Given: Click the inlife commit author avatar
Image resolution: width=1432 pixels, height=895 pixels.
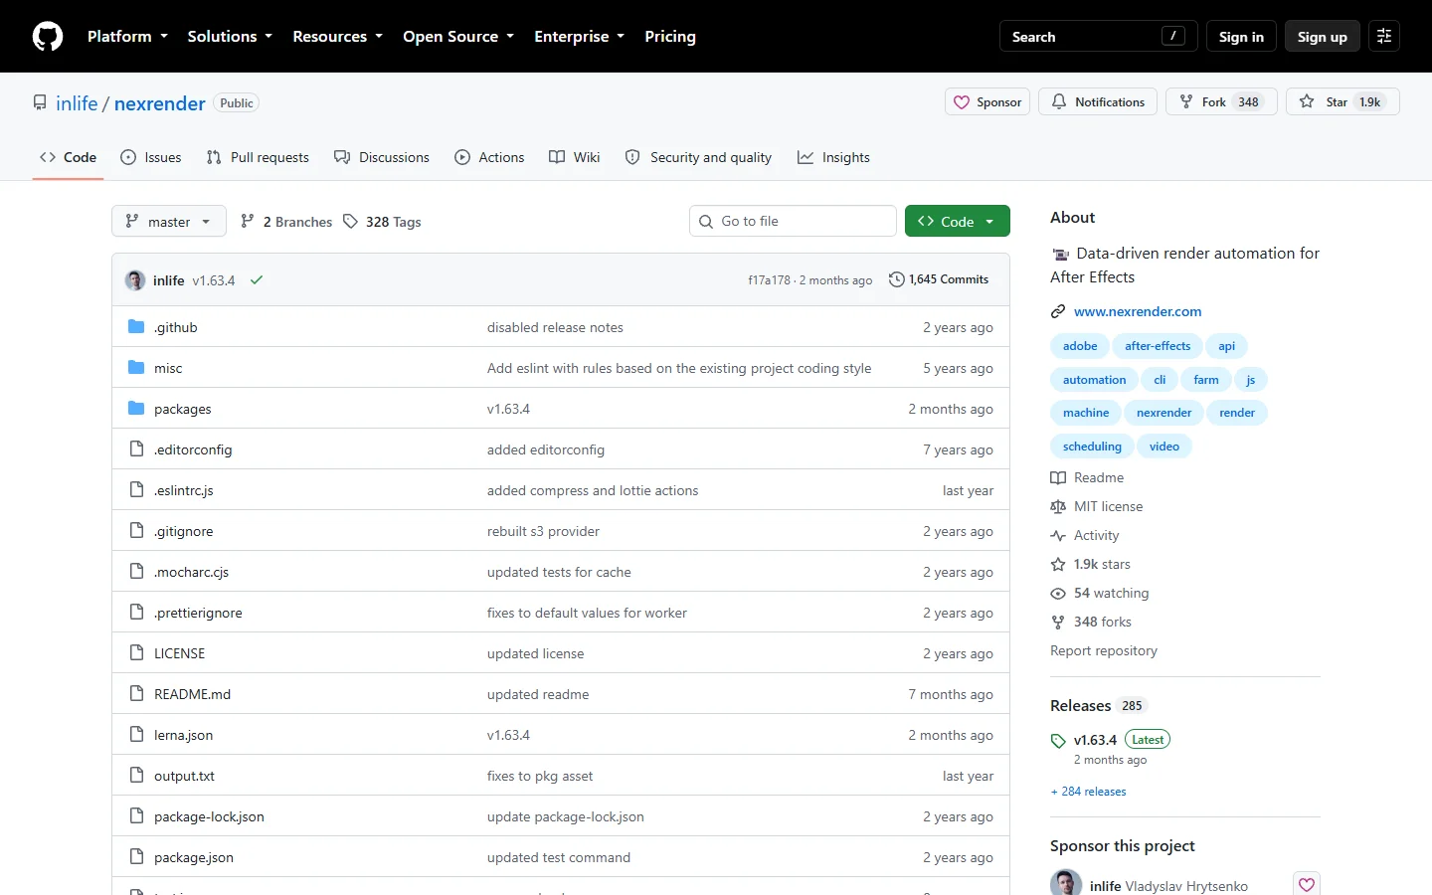Looking at the screenshot, I should (135, 280).
